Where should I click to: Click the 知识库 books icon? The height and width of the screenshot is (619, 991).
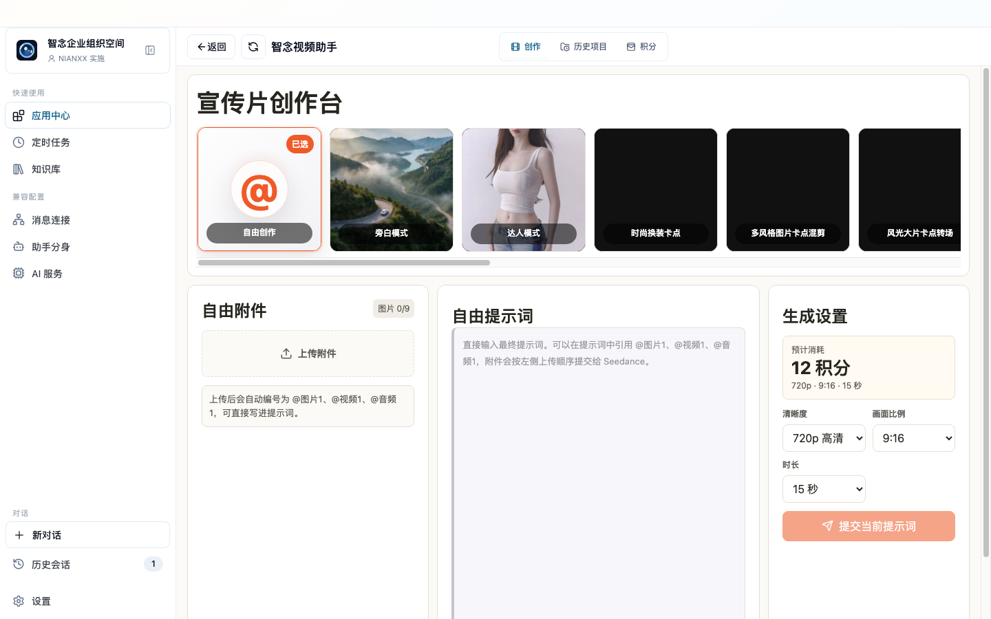(x=19, y=169)
